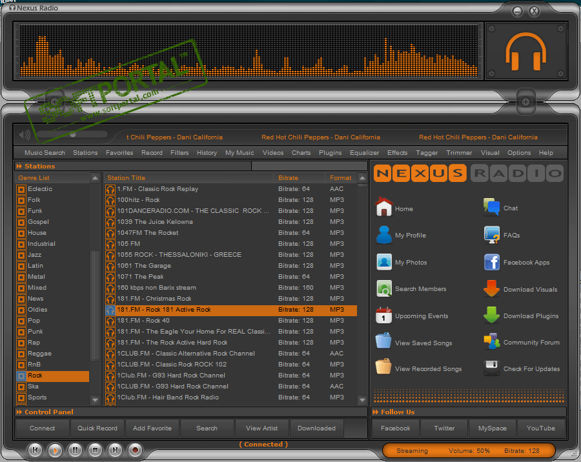Screen dimensions: 581x462
Task: Open the Favorites menu
Action: (119, 153)
